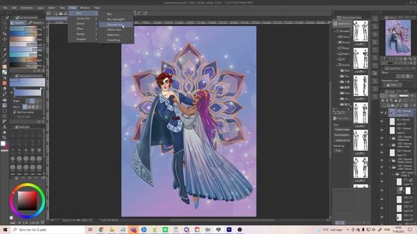Open the Windows notification center icon

tap(410, 229)
